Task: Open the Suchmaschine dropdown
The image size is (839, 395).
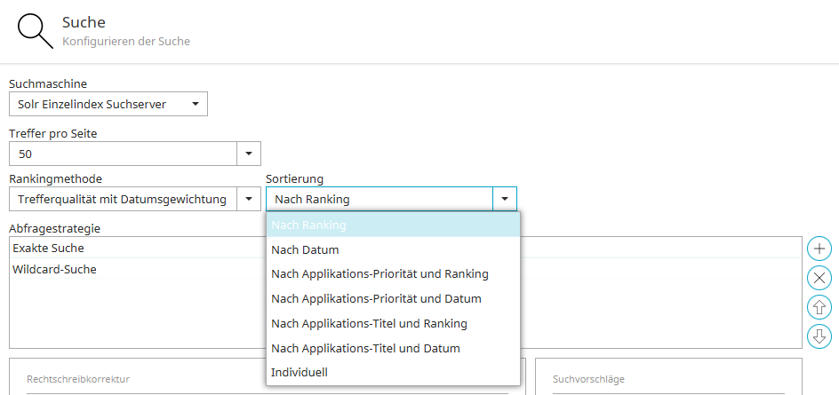Action: [x=108, y=105]
